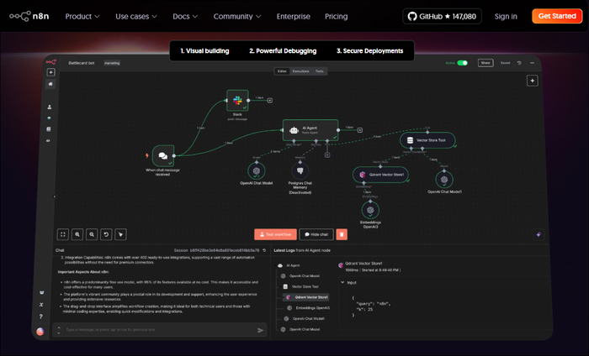Click the Embeddings OpenAI2 node icon
589x356 pixels.
pyautogui.click(x=370, y=209)
